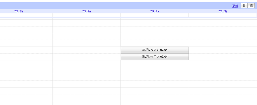Select Sunday slot beside the upper yoga event
Viewport: 257px width, 105px height.
(x=223, y=50)
